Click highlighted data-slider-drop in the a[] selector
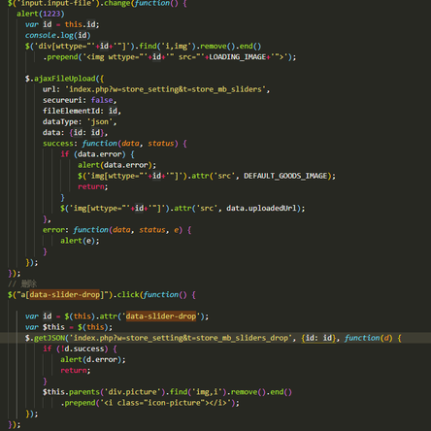431x431 pixels. pos(64,295)
